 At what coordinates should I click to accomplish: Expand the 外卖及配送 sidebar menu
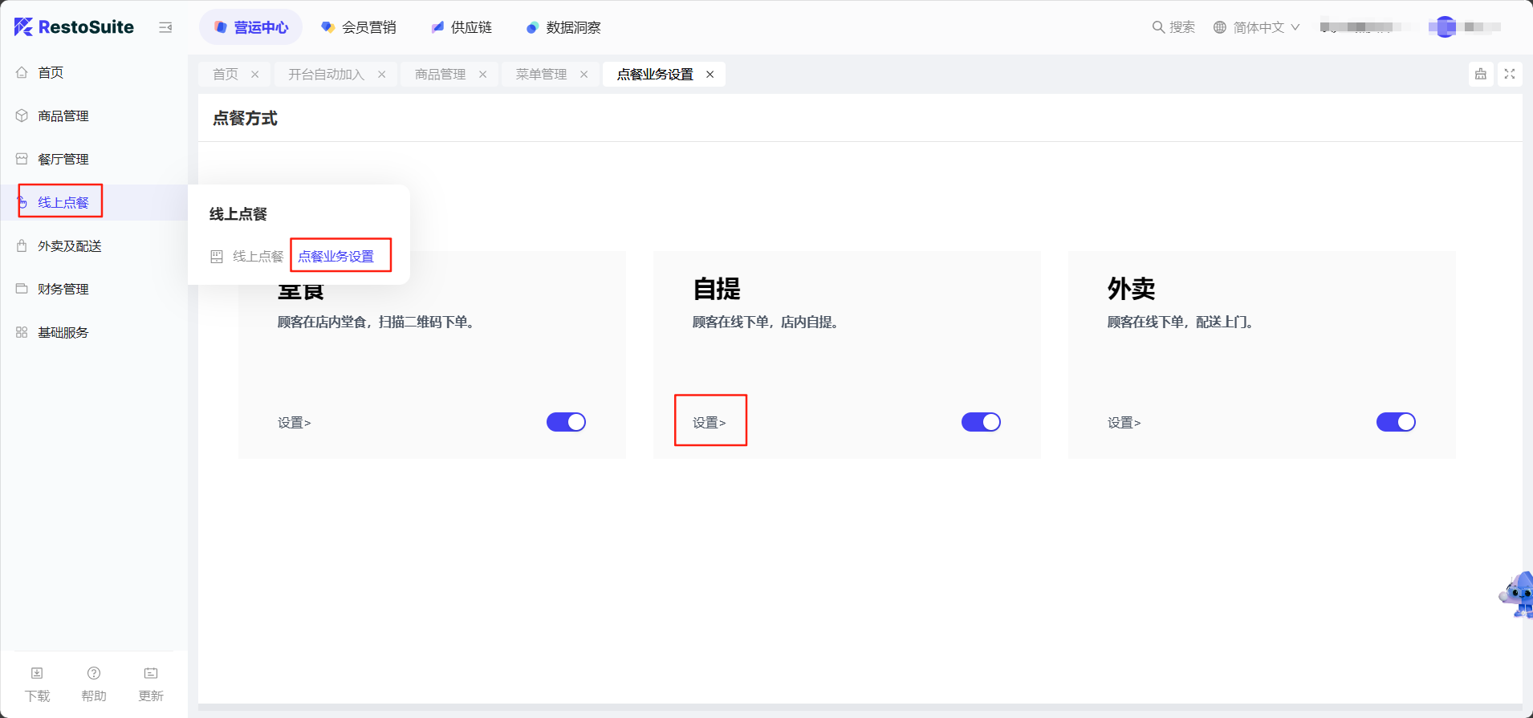click(70, 246)
